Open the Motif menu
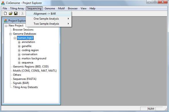The width and height of the screenshot is (169, 112). coord(61,9)
